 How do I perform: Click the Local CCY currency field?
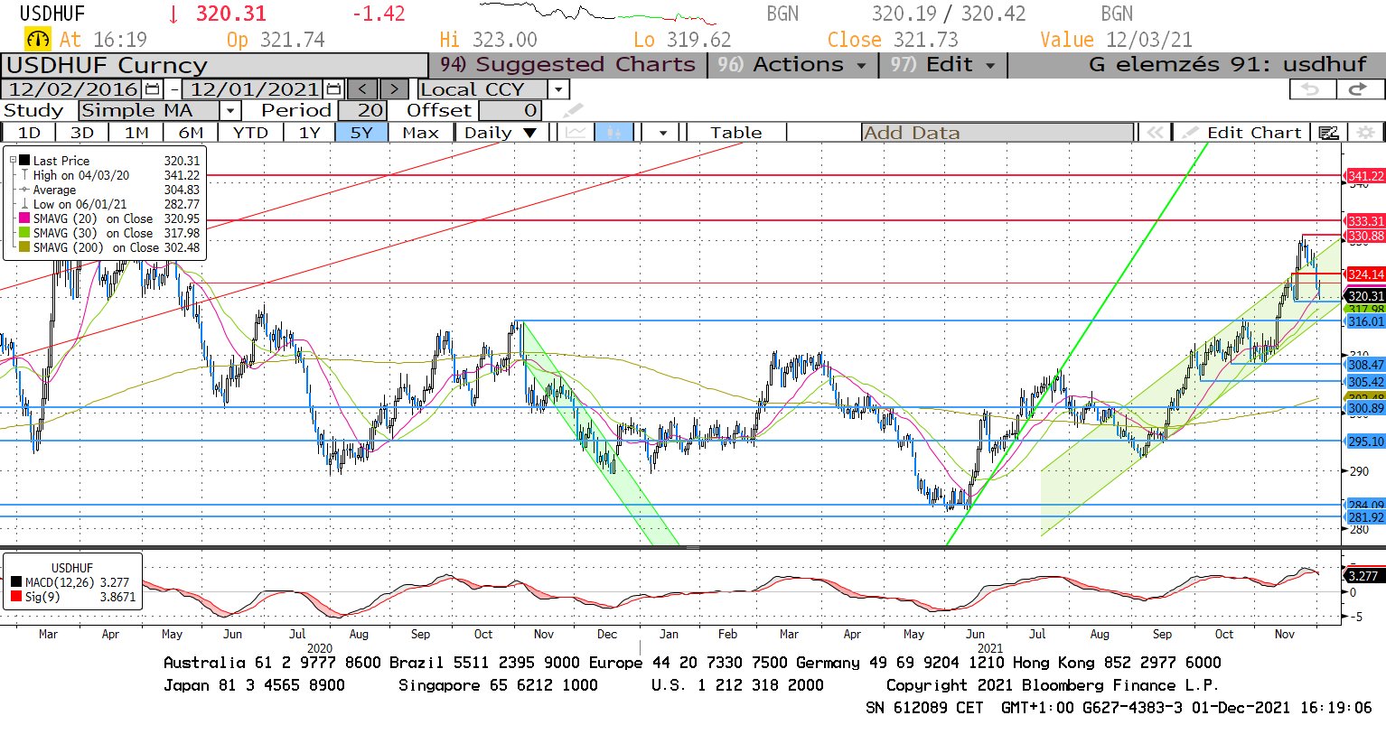(482, 89)
